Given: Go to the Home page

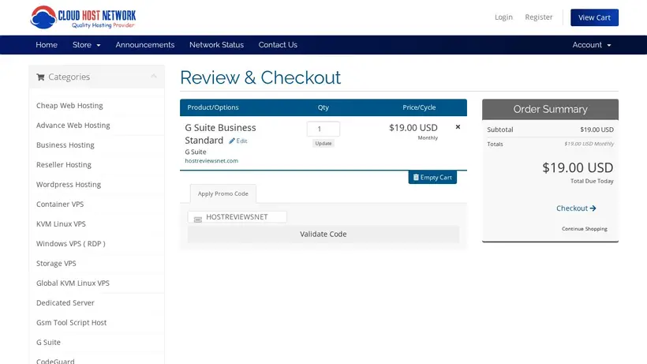Looking at the screenshot, I should (x=47, y=45).
